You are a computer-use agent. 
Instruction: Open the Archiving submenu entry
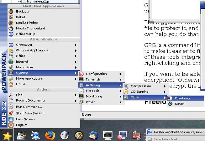pos(100,85)
